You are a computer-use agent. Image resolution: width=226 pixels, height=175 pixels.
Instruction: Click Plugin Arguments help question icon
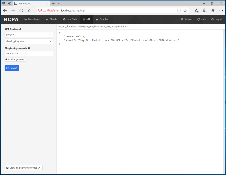point(29,48)
